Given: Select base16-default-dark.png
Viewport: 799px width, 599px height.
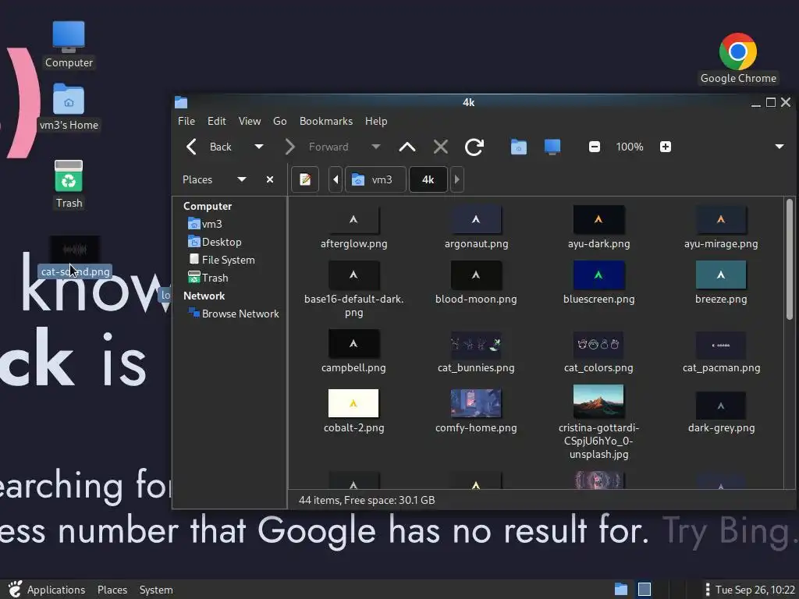Looking at the screenshot, I should (x=353, y=289).
